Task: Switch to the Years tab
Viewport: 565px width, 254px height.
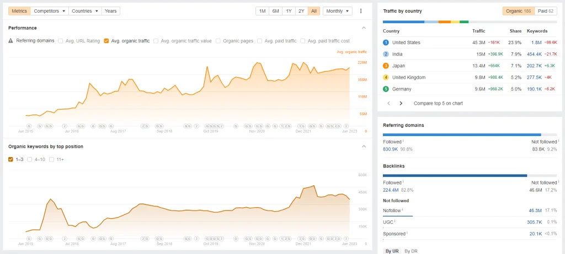Action: click(x=110, y=11)
